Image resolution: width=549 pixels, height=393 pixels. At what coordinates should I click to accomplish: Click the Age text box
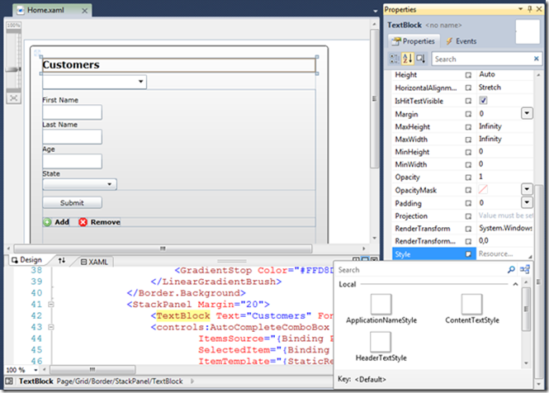[72, 162]
